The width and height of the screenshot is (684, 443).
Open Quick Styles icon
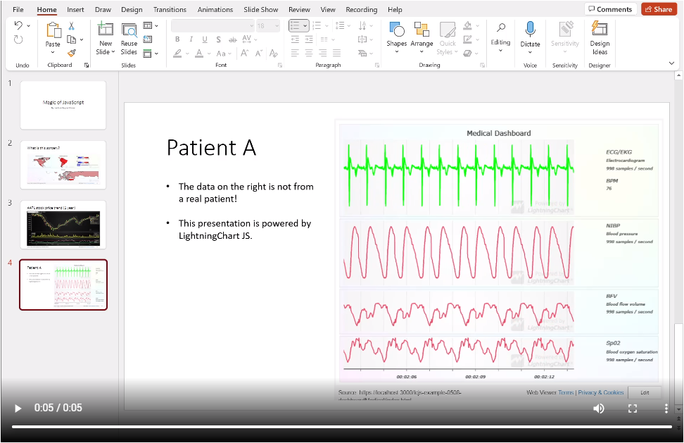point(448,30)
